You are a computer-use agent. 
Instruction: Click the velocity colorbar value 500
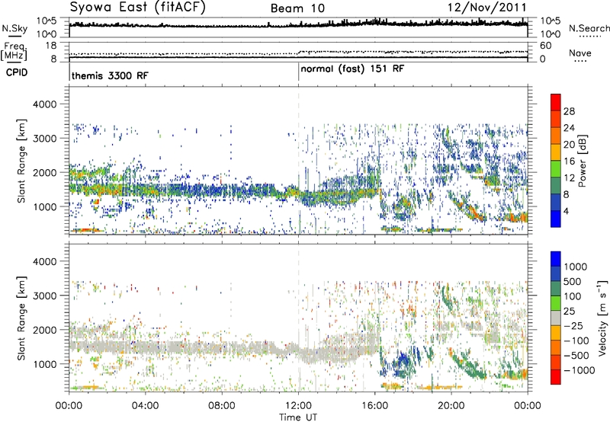pos(572,281)
